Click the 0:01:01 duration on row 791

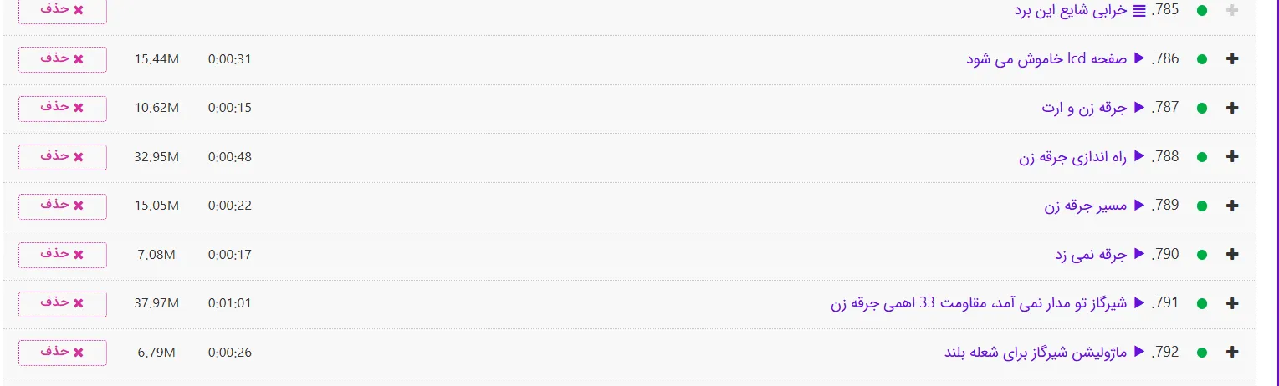[x=229, y=303]
